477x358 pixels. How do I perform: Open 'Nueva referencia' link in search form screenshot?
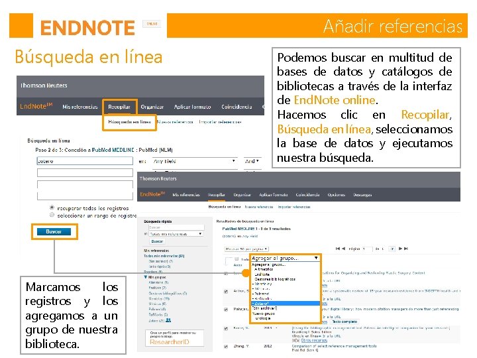coord(175,122)
